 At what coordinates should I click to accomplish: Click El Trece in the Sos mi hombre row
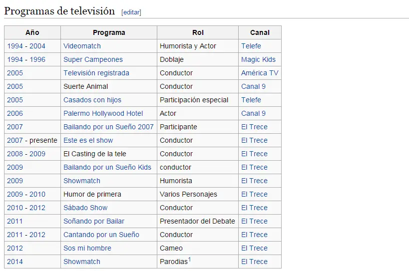254,249
